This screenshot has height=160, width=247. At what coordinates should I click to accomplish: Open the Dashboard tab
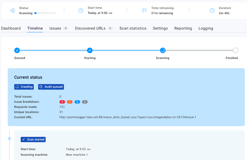[11, 28]
